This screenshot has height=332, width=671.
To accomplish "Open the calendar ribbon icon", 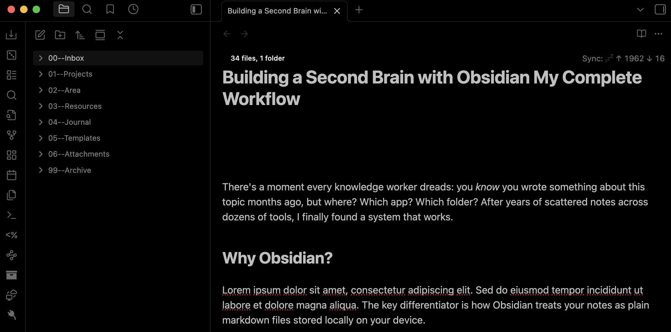I will click(12, 175).
